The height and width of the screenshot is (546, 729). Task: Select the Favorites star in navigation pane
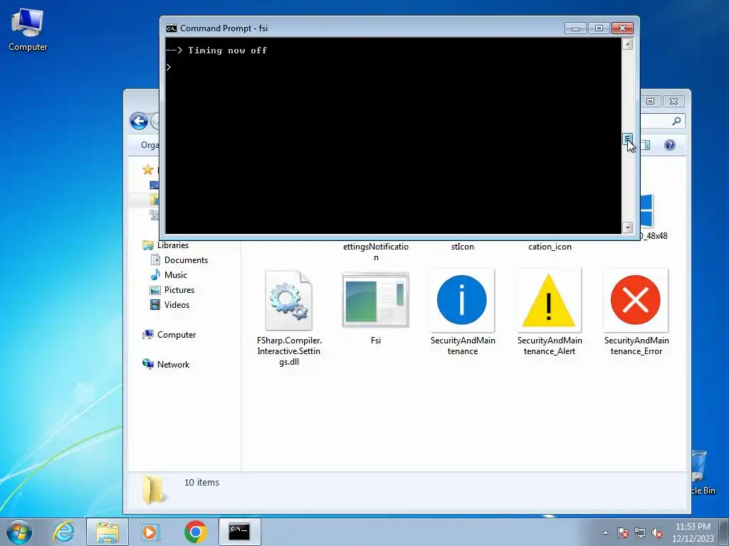click(x=148, y=169)
